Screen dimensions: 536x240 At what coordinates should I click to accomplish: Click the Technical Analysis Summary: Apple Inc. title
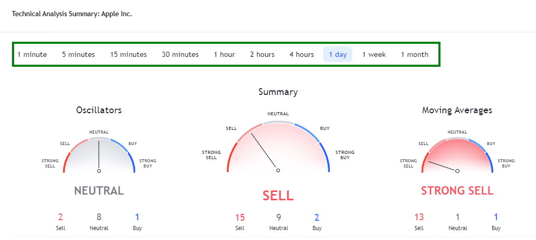click(x=72, y=14)
